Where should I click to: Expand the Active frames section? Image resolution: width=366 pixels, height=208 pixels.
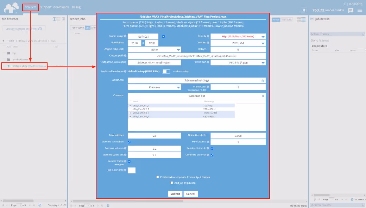tap(363, 34)
